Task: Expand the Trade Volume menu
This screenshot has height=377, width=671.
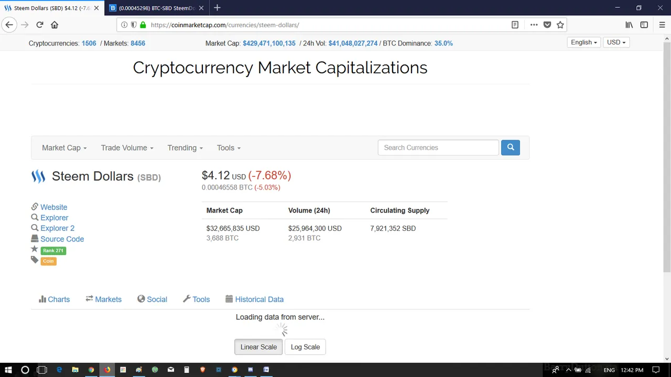Action: [x=127, y=148]
